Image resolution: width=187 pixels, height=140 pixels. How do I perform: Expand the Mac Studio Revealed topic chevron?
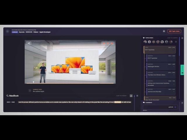tap(174, 100)
